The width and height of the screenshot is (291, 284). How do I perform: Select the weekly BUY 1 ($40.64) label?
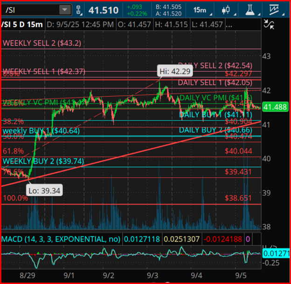(41, 131)
